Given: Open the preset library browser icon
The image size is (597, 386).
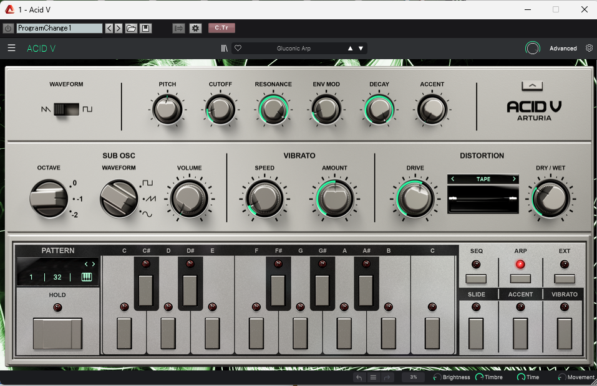Looking at the screenshot, I should click(224, 49).
